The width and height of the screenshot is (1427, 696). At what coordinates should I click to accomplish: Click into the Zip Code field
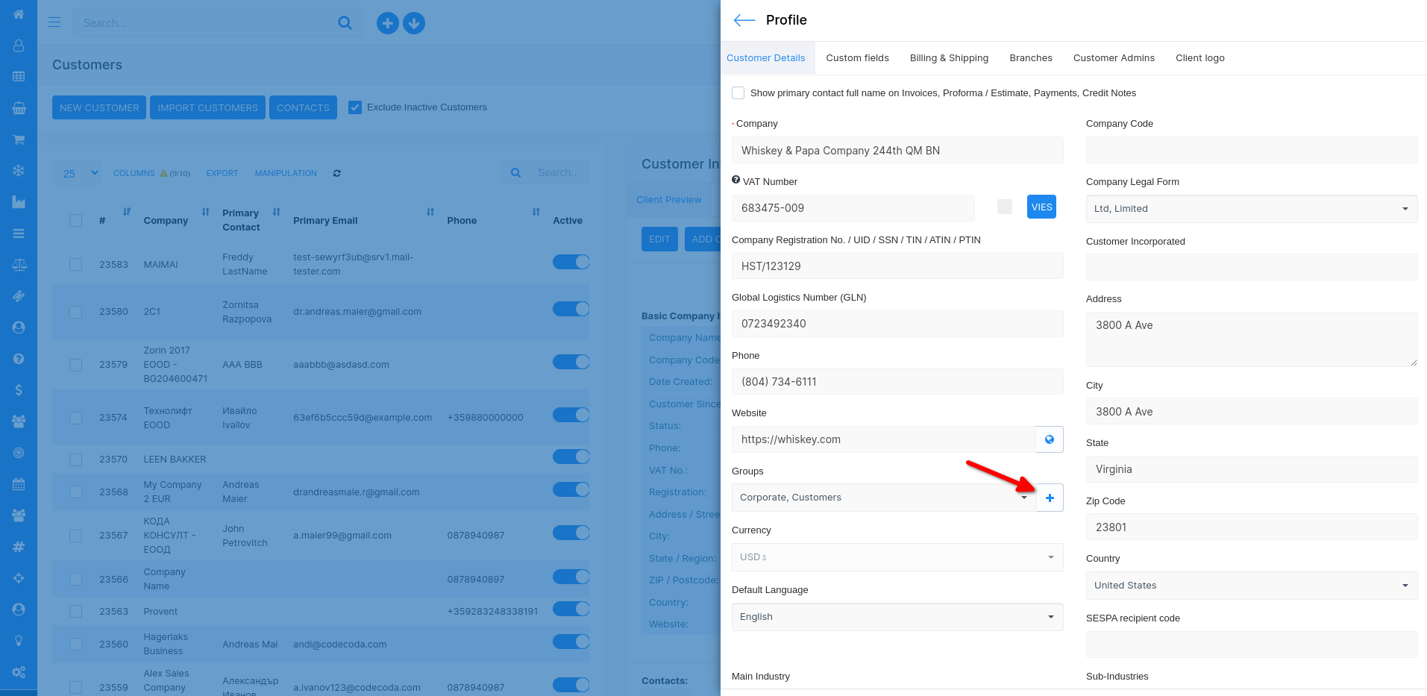tap(1251, 527)
